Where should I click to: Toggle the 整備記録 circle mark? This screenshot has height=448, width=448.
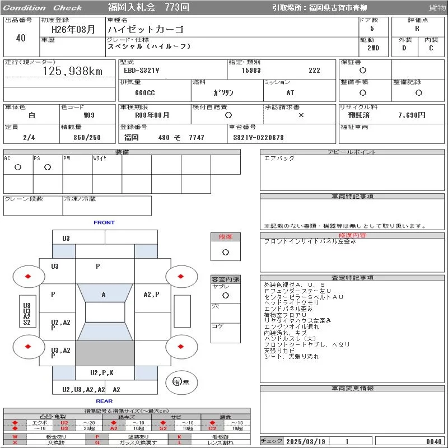[x=419, y=92]
